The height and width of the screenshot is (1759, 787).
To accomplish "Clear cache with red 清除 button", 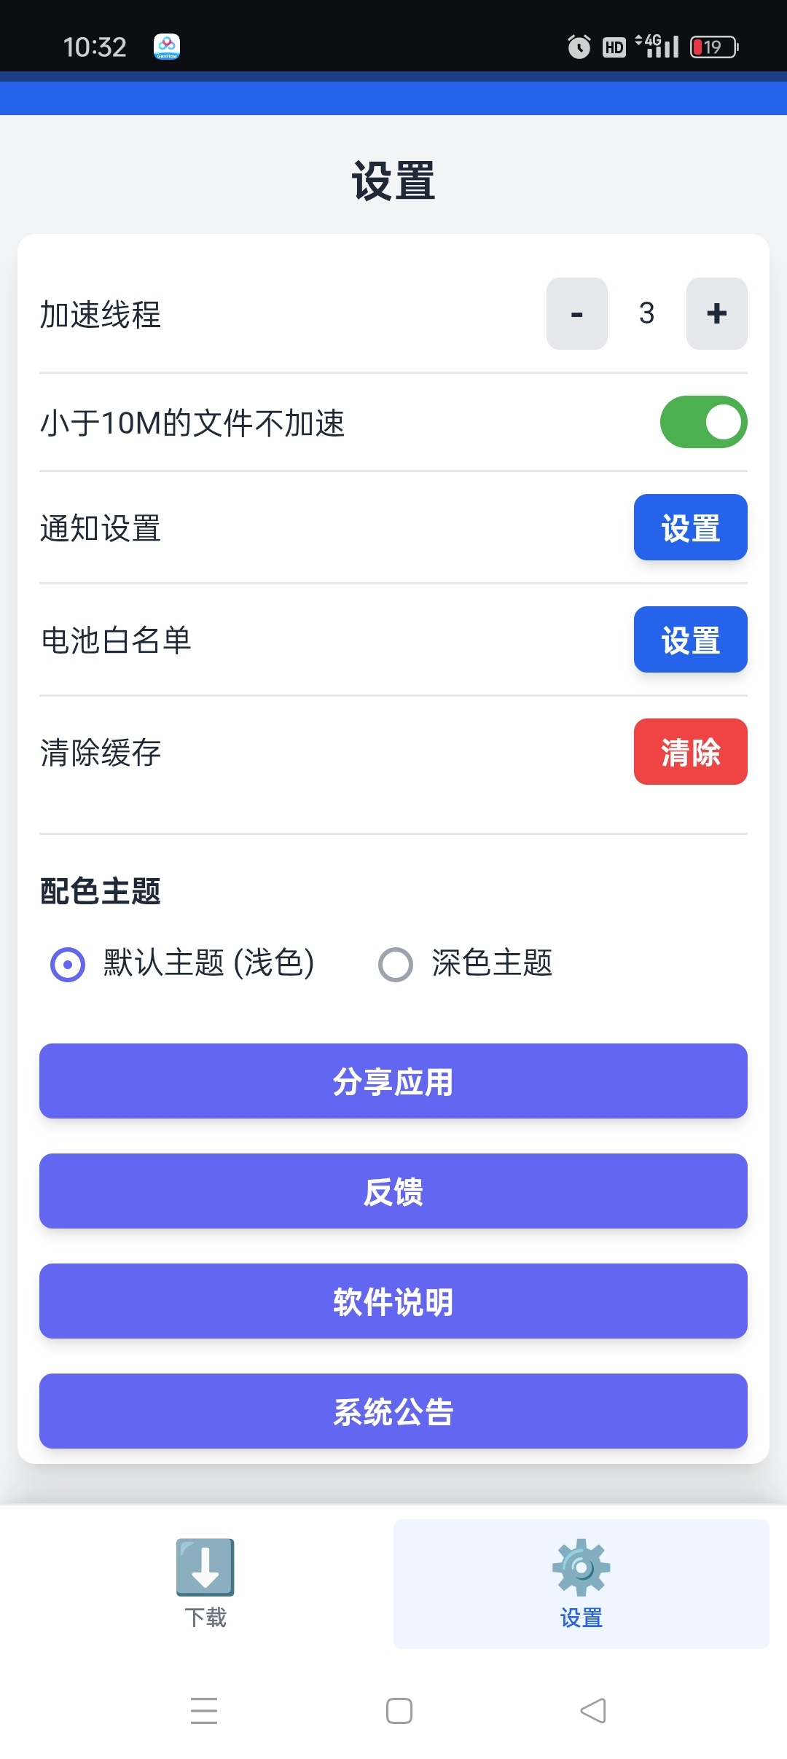I will 690,751.
